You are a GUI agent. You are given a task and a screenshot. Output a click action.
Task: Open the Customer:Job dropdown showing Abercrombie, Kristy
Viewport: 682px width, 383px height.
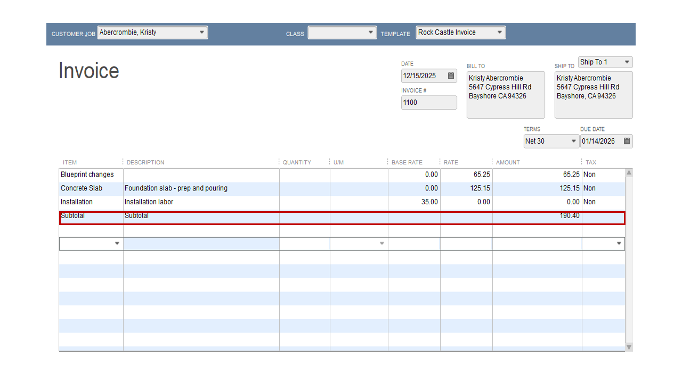click(202, 32)
